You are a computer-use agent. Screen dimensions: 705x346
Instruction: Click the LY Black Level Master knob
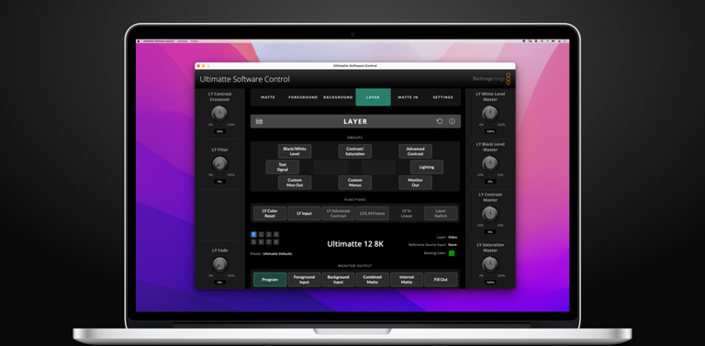(x=490, y=163)
